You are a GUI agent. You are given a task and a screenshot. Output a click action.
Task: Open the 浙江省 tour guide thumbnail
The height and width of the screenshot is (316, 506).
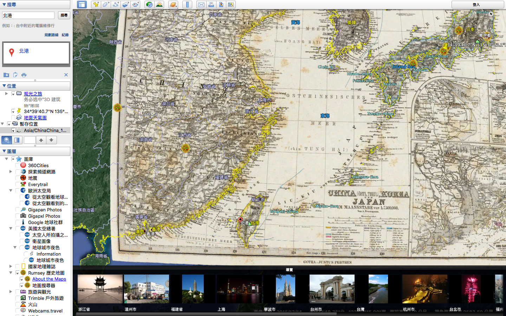point(100,289)
